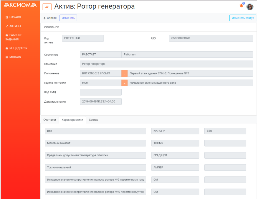
Task: Open the notifications bell icon
Action: tap(242, 6)
